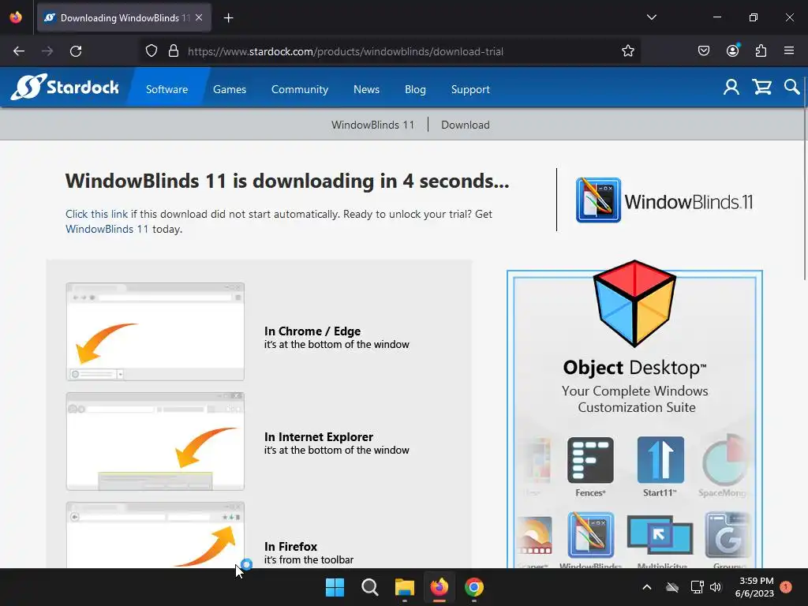Click the Firefox instruction thumbnail
Viewport: 808px width, 606px height.
pos(155,535)
